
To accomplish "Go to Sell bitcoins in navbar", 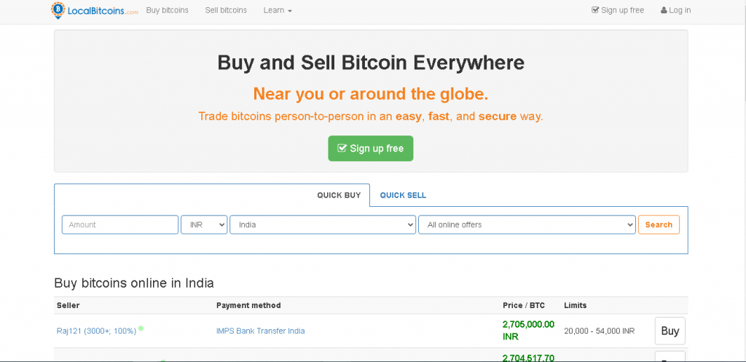I will [x=226, y=10].
